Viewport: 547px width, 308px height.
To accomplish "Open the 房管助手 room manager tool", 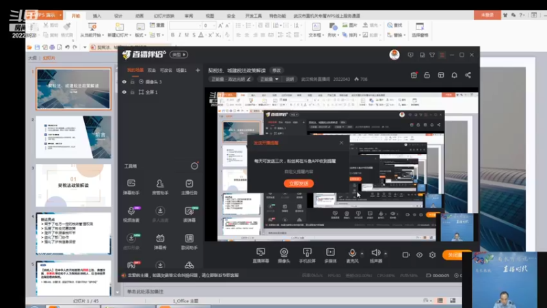I will click(x=160, y=187).
